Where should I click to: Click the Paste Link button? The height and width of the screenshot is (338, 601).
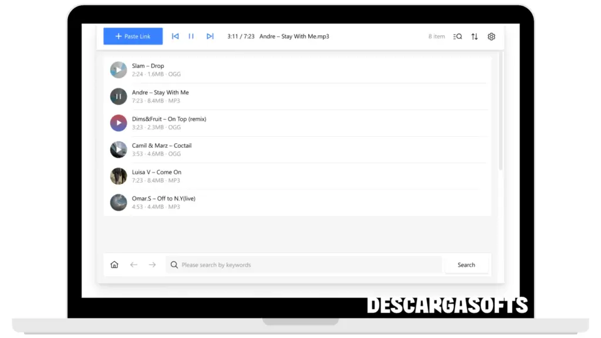pyautogui.click(x=133, y=36)
